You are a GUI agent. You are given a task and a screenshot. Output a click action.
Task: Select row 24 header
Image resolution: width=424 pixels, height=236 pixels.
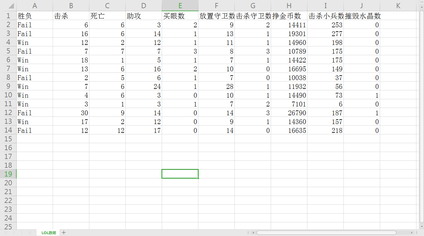tap(8, 218)
